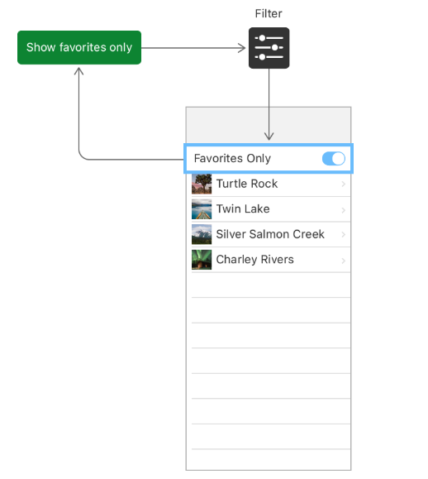Click the Filter sliders icon

[x=269, y=48]
